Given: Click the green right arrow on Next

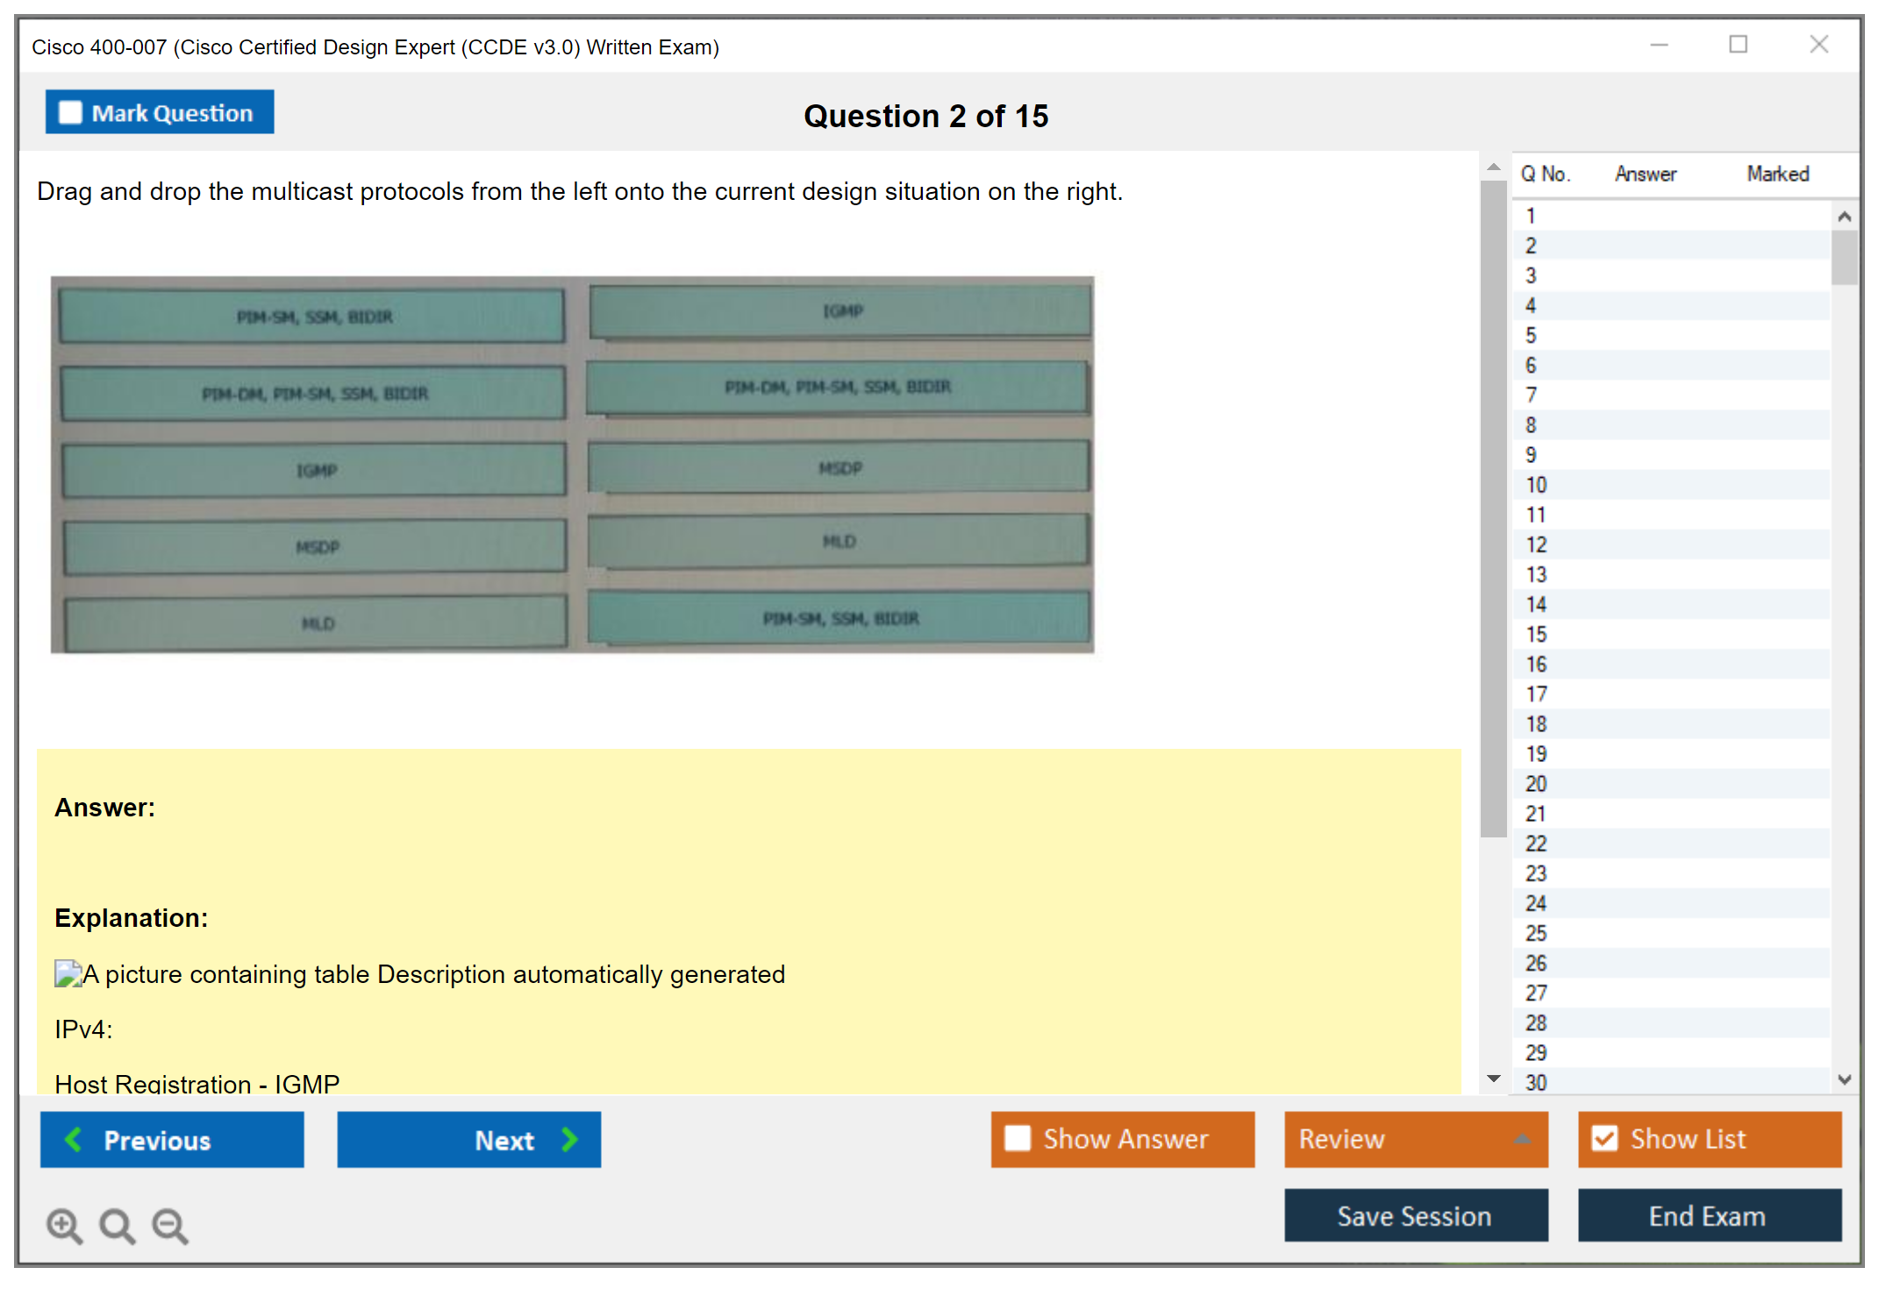Looking at the screenshot, I should [x=569, y=1139].
